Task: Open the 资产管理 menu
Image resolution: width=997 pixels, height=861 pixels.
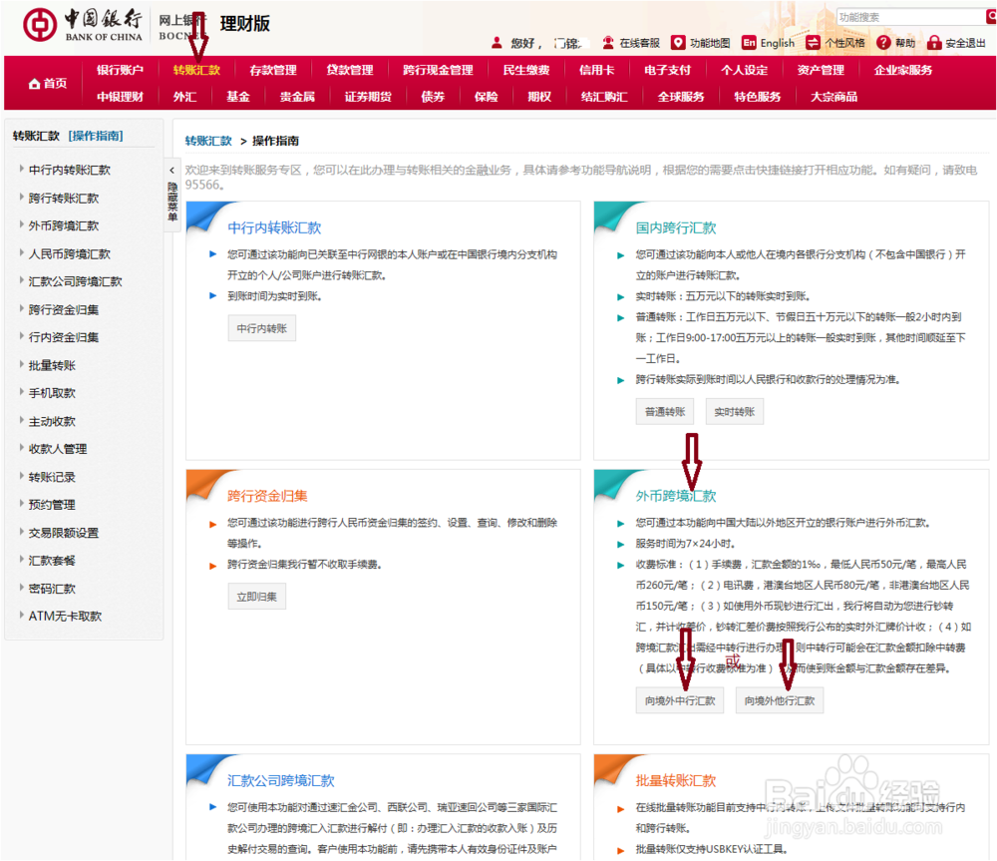Action: click(x=821, y=70)
